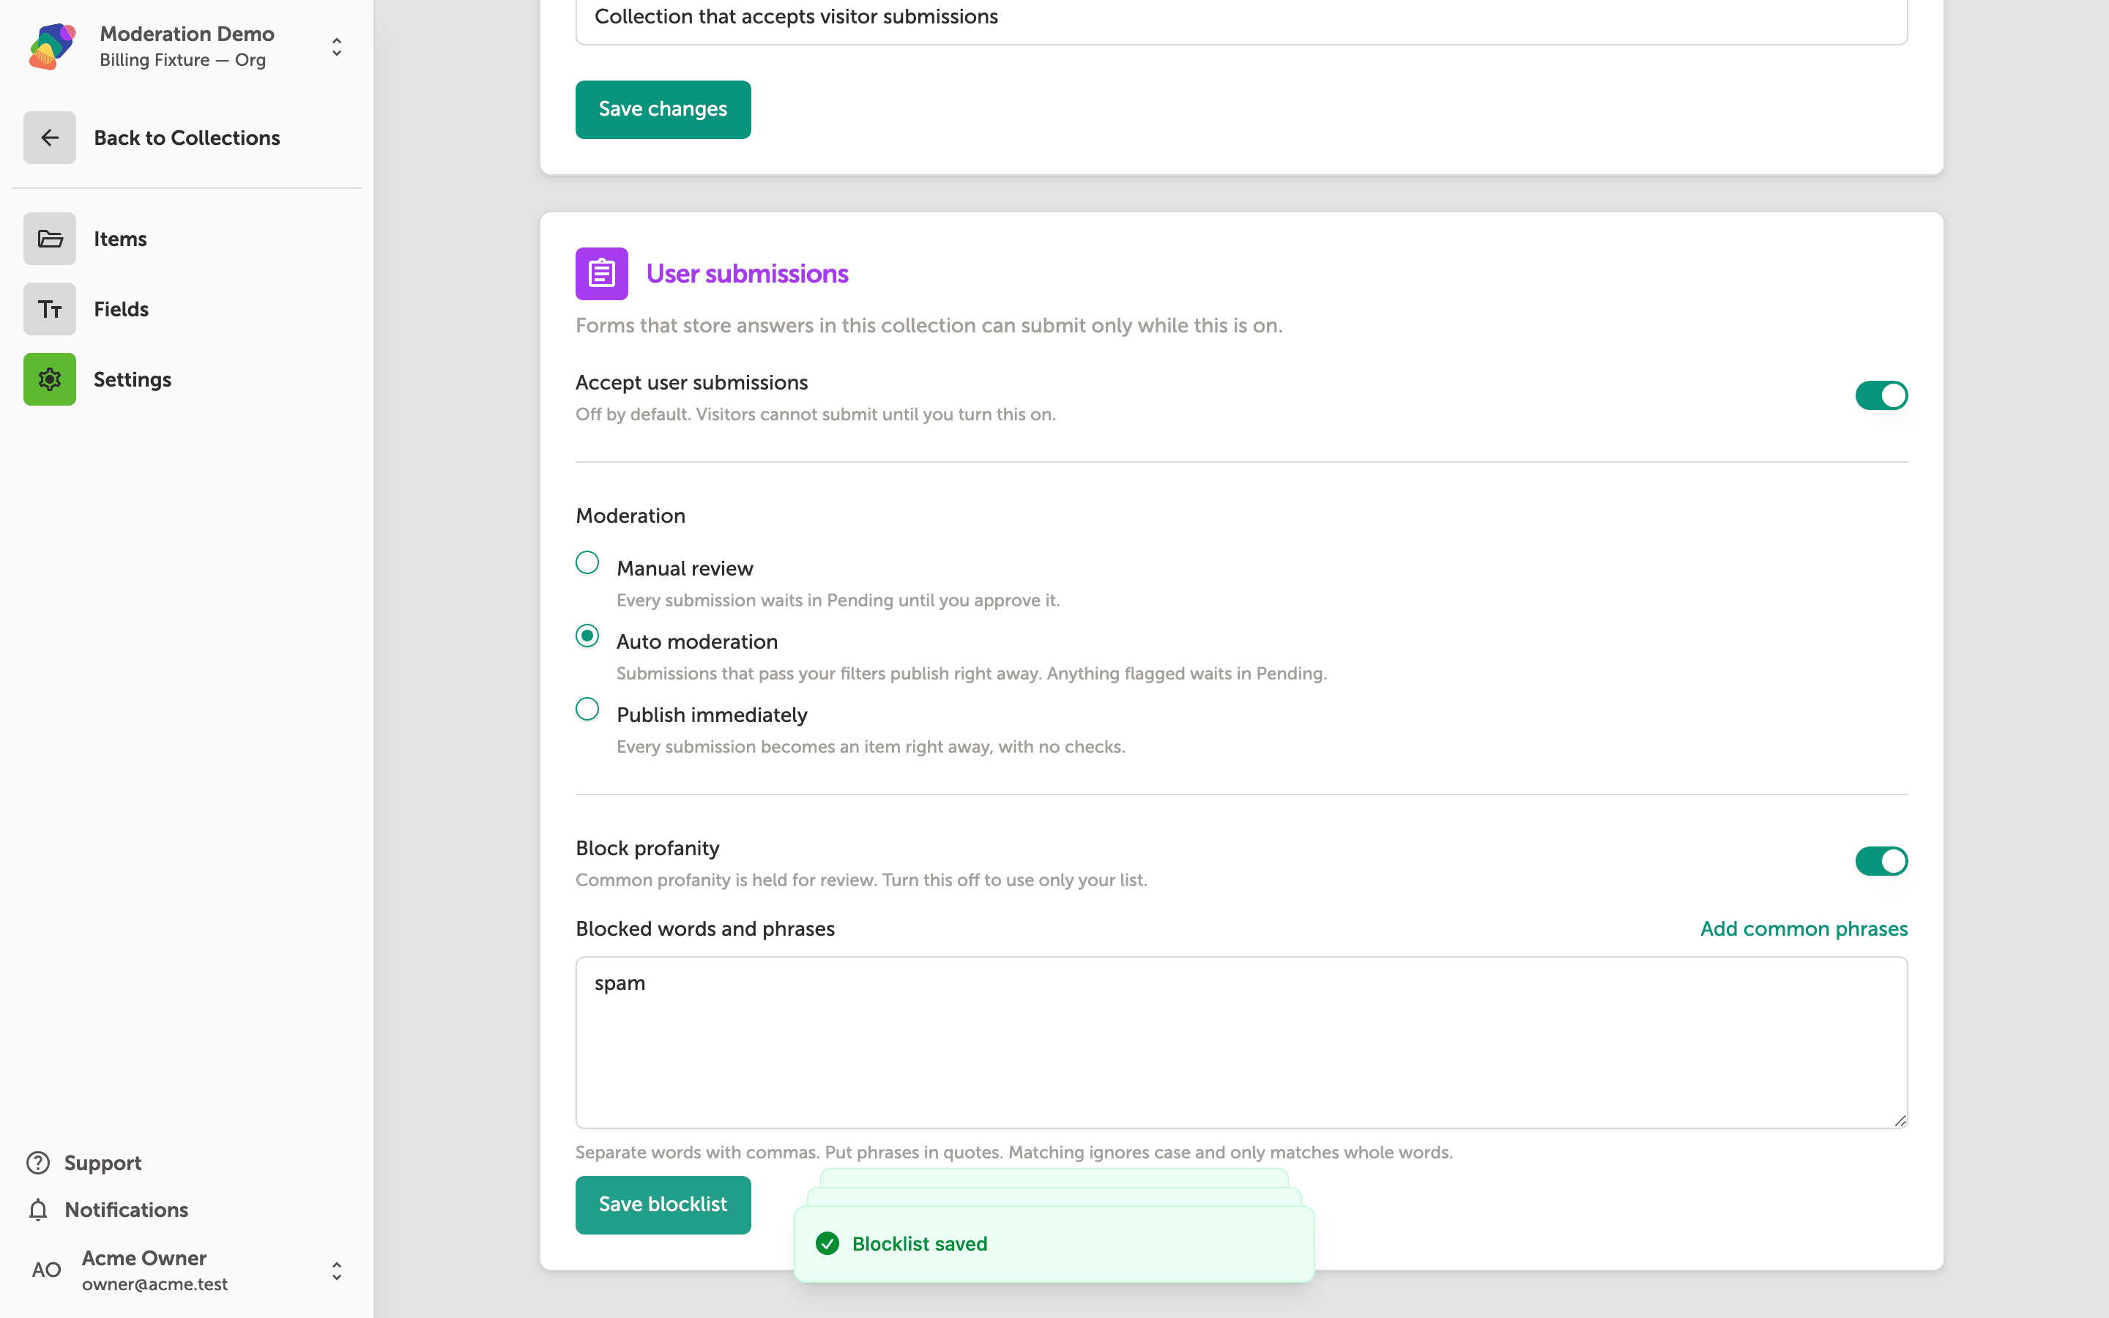The height and width of the screenshot is (1318, 2109).
Task: Open the Notifications link
Action: [x=108, y=1210]
